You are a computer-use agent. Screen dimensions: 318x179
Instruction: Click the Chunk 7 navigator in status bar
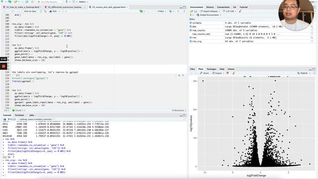click(x=18, y=110)
